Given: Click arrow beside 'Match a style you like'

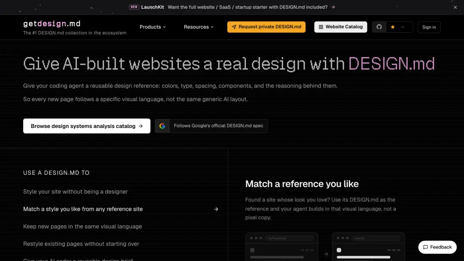Looking at the screenshot, I should point(216,209).
